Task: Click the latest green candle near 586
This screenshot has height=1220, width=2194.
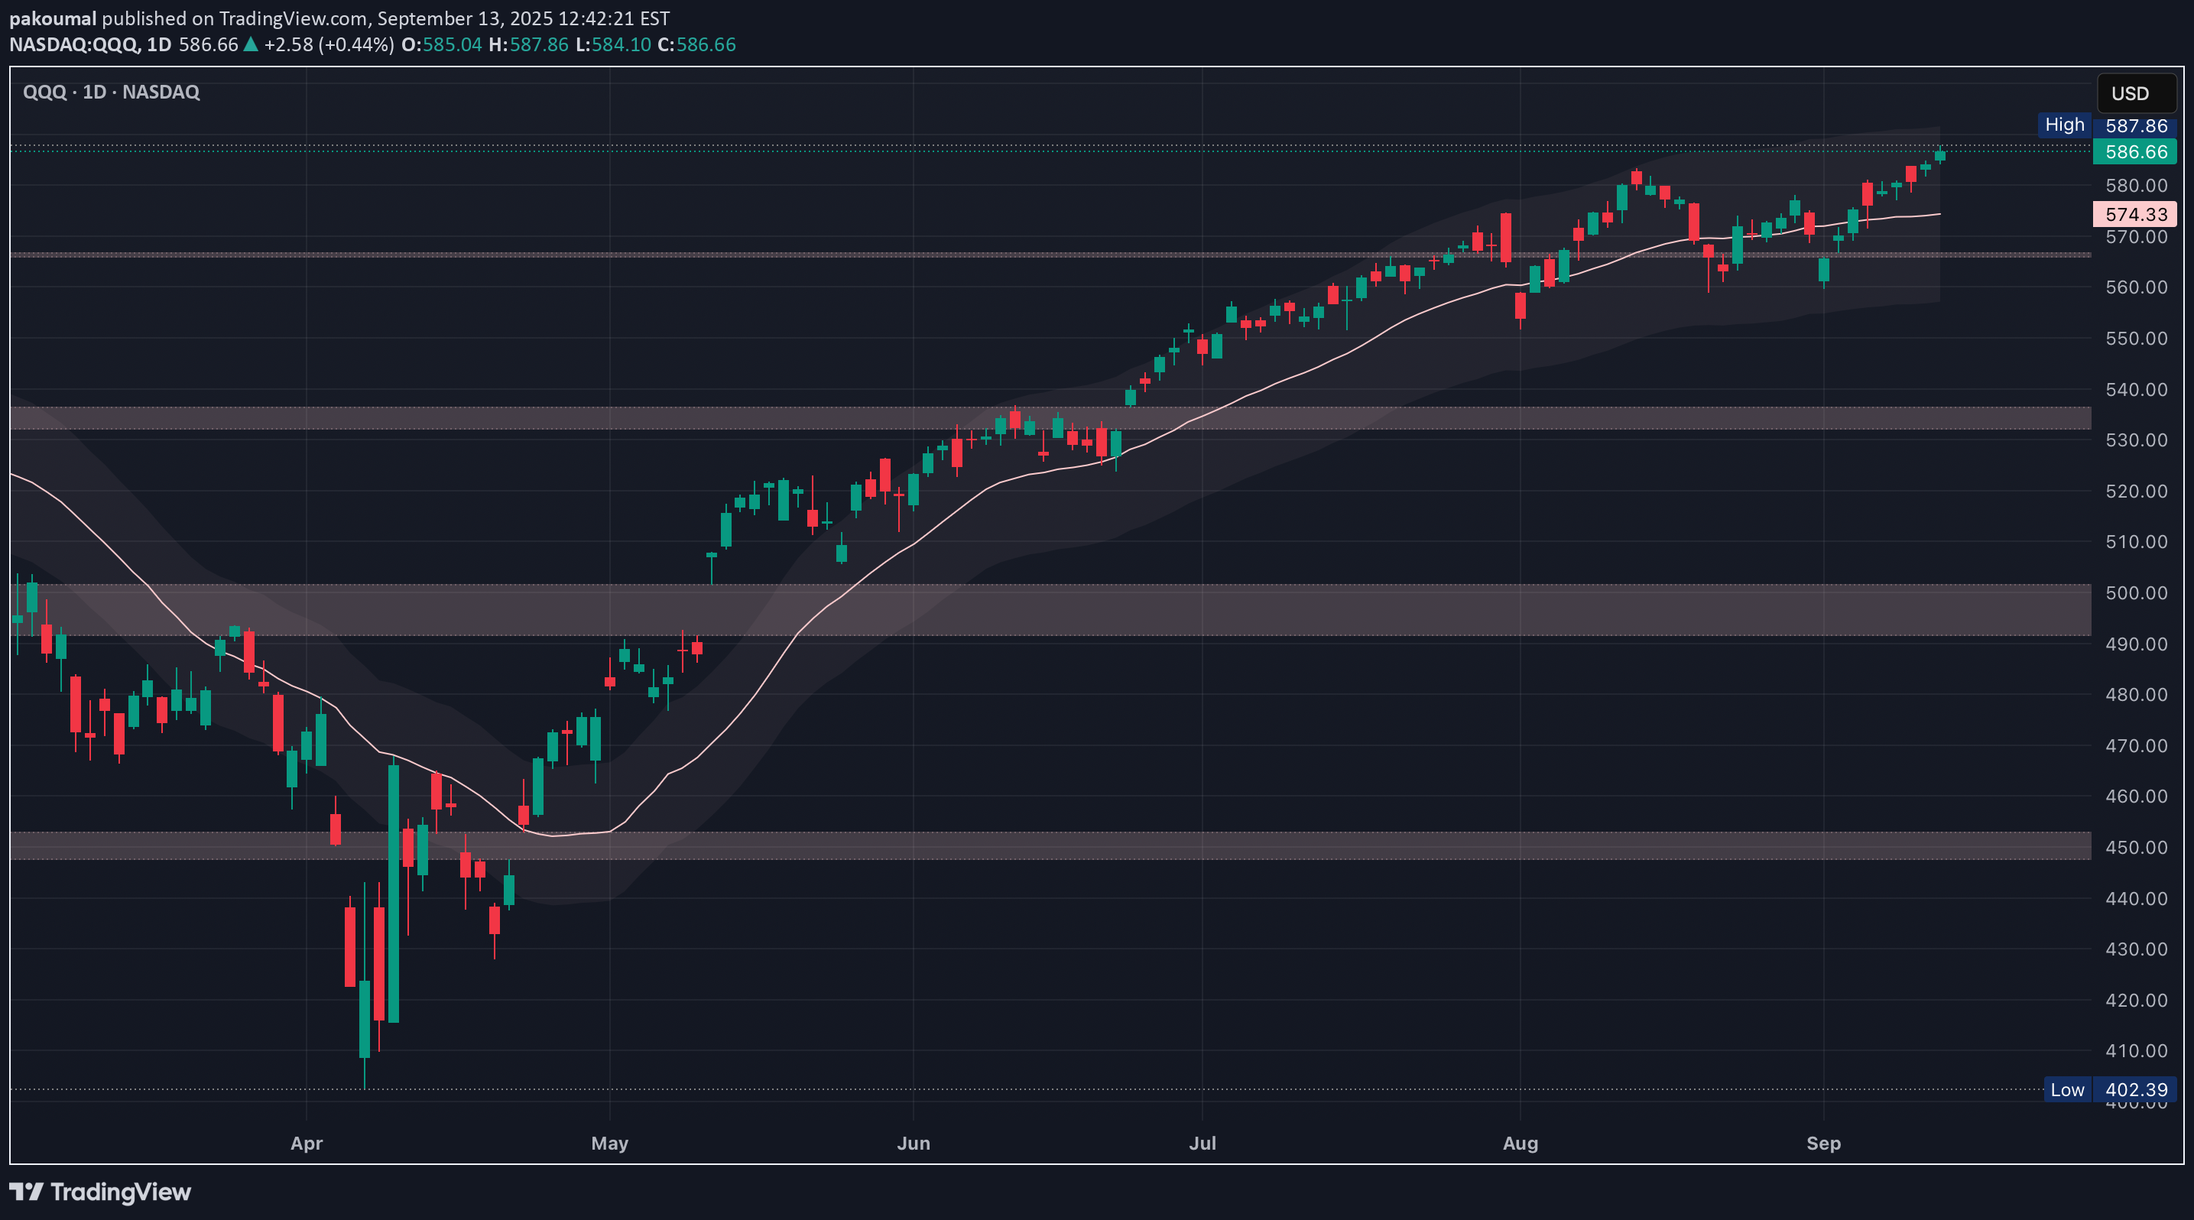Action: (x=1940, y=155)
